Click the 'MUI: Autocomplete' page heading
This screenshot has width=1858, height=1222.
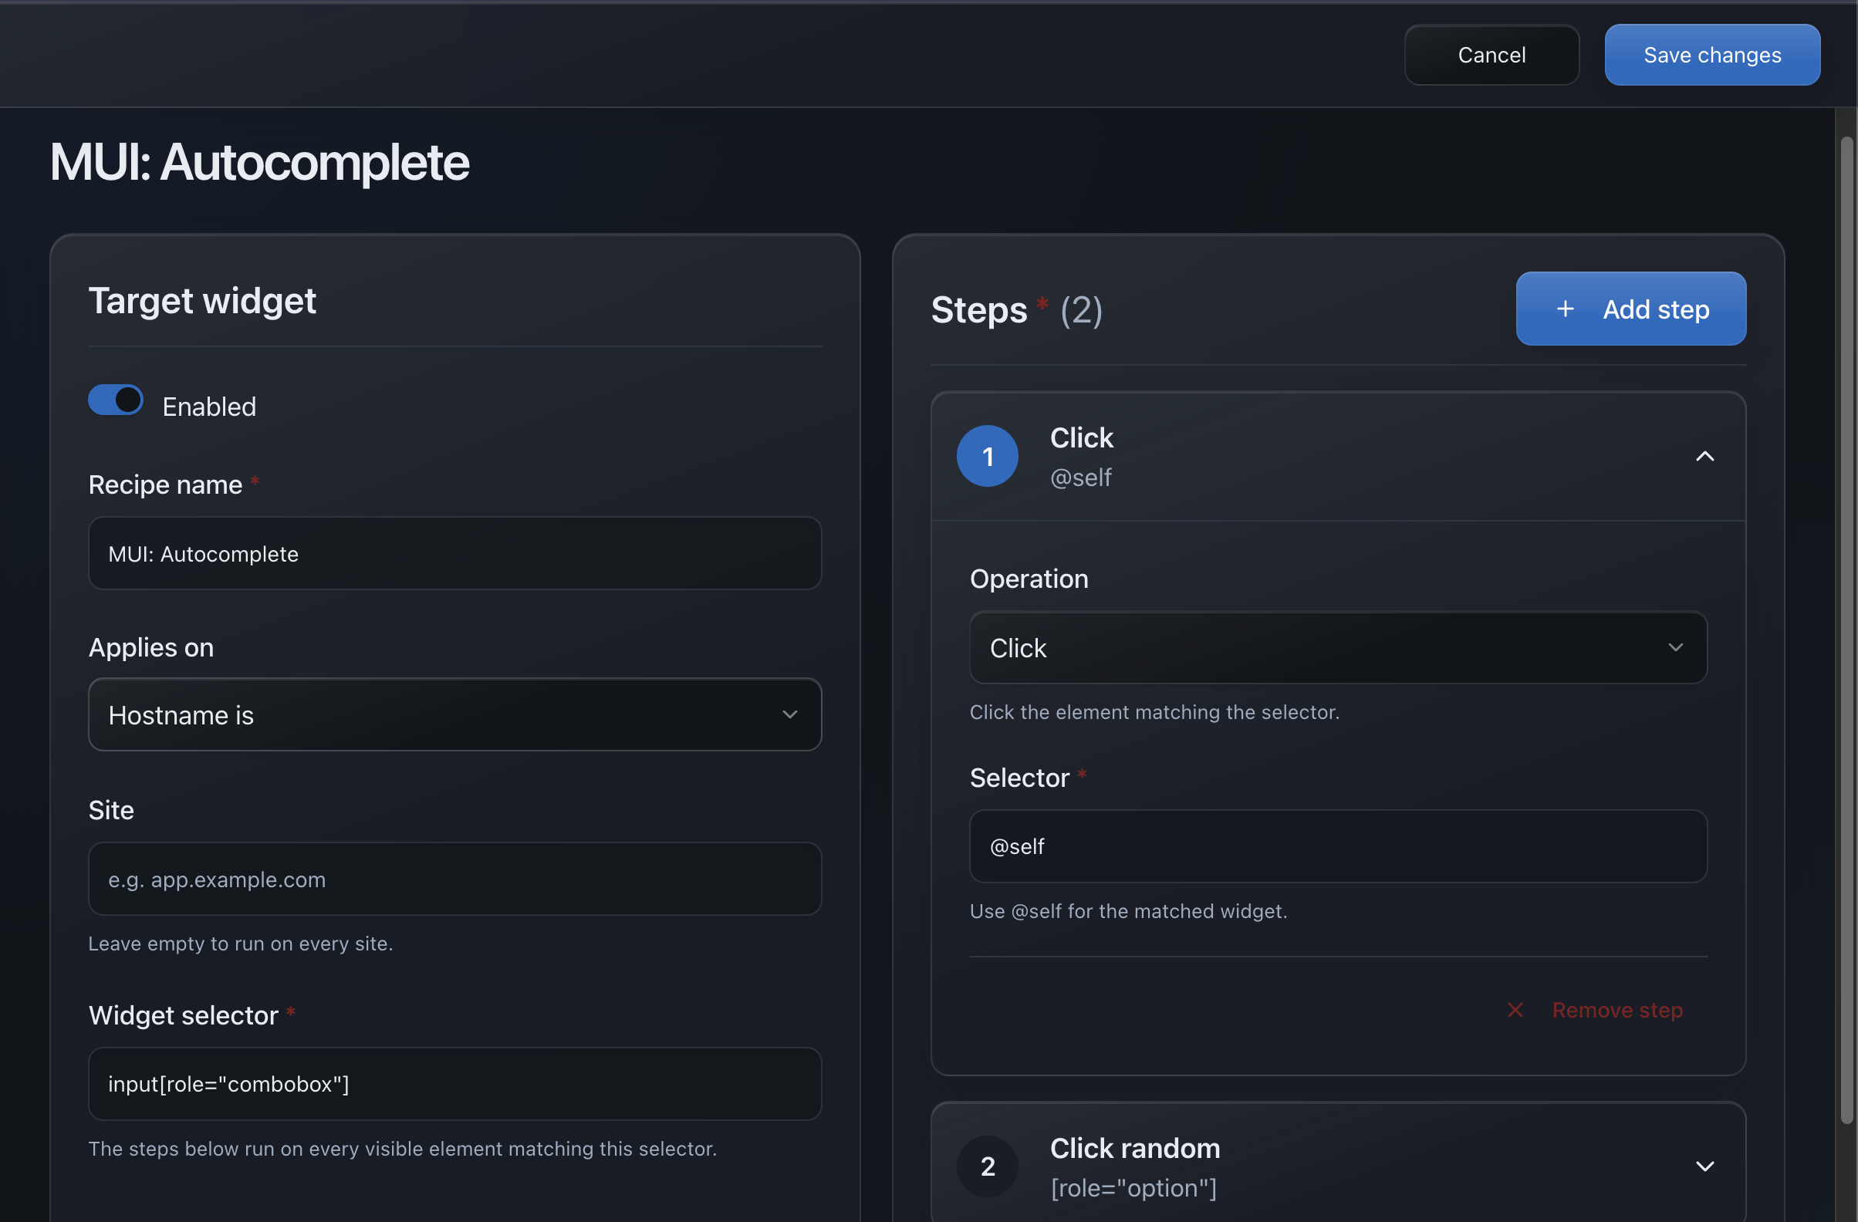coord(259,162)
